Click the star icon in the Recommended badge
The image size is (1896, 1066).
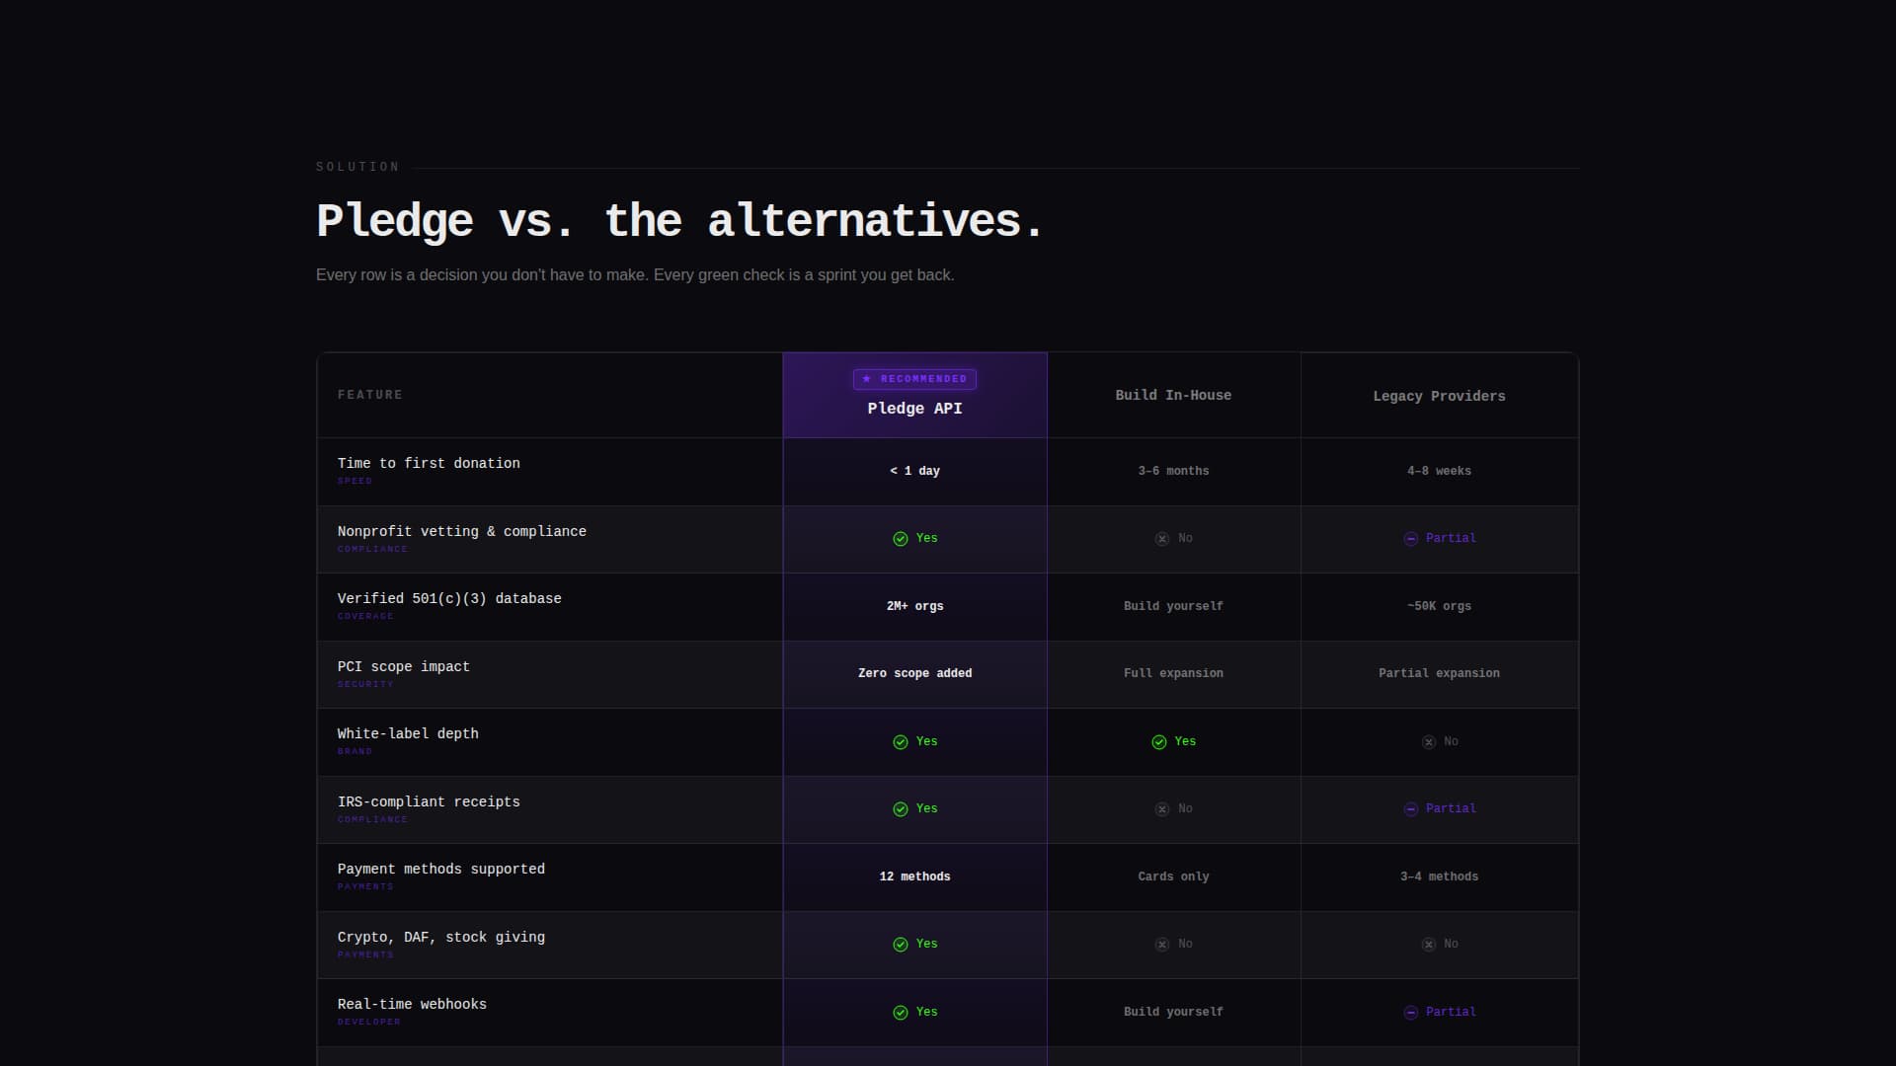(867, 379)
